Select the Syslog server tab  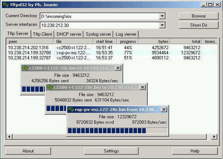click(x=98, y=34)
